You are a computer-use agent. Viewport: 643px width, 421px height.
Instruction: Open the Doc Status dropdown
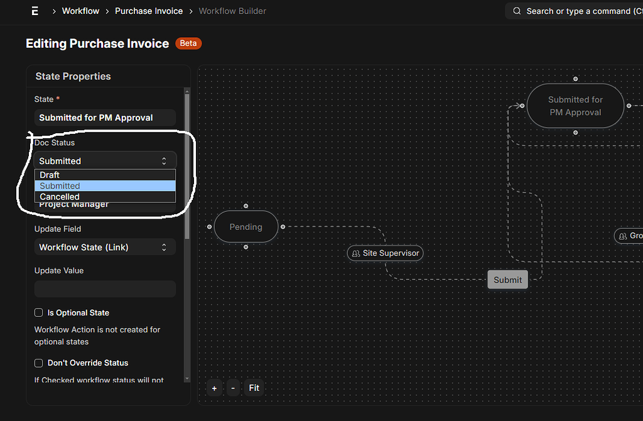click(x=105, y=161)
